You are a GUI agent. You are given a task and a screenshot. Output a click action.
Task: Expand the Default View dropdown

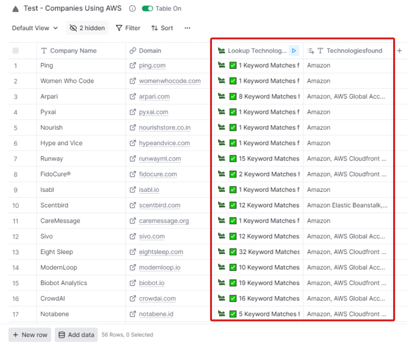tap(34, 28)
